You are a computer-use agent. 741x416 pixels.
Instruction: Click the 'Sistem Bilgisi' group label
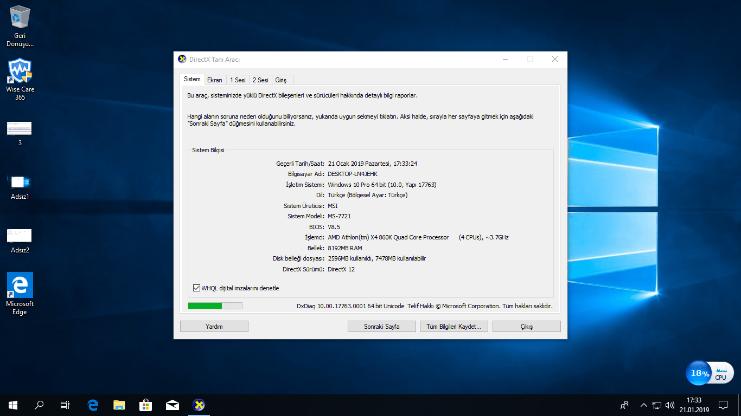point(208,150)
